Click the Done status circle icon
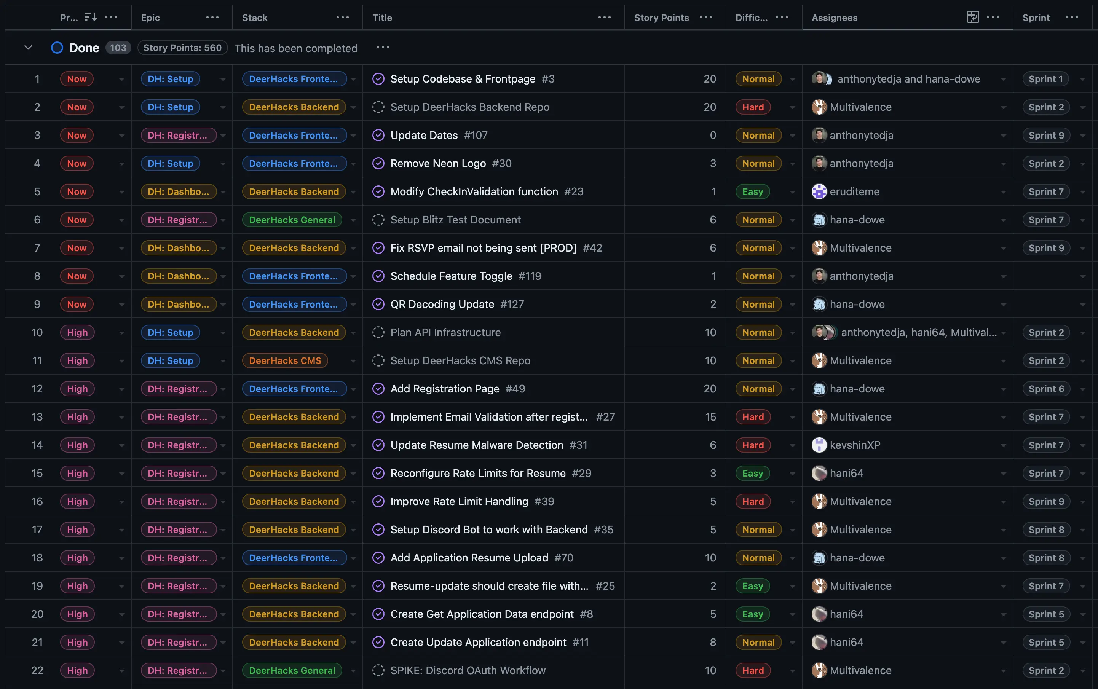Viewport: 1098px width, 689px height. pyautogui.click(x=57, y=48)
